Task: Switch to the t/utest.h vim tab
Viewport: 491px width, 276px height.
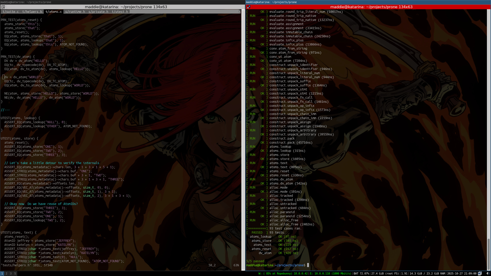Action: 120,11
